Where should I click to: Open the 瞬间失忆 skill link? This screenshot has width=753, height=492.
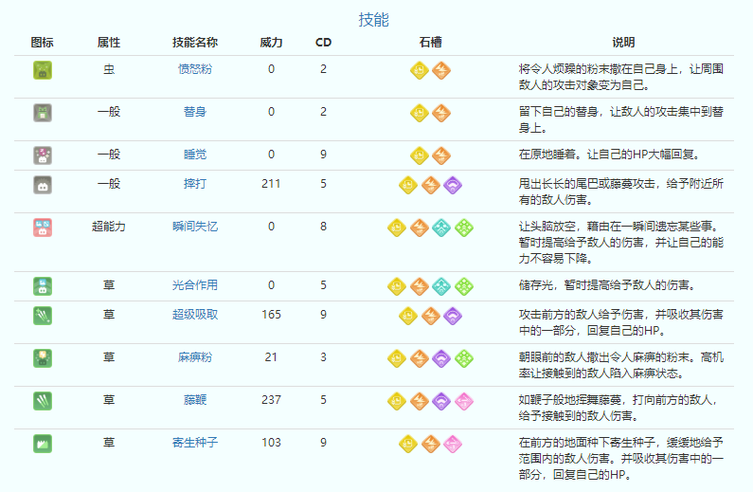[195, 227]
